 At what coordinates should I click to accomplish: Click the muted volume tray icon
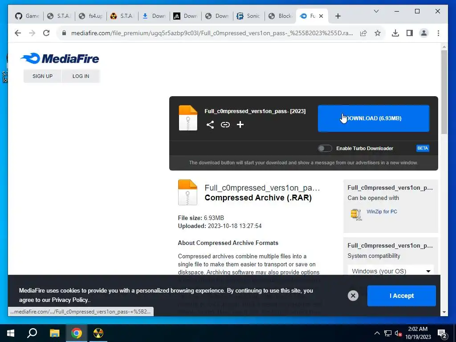(x=398, y=333)
